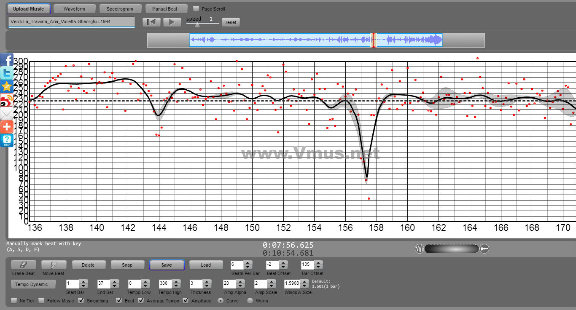Increase Tempo Low with up arrow
The image size is (576, 310).
coord(146,282)
